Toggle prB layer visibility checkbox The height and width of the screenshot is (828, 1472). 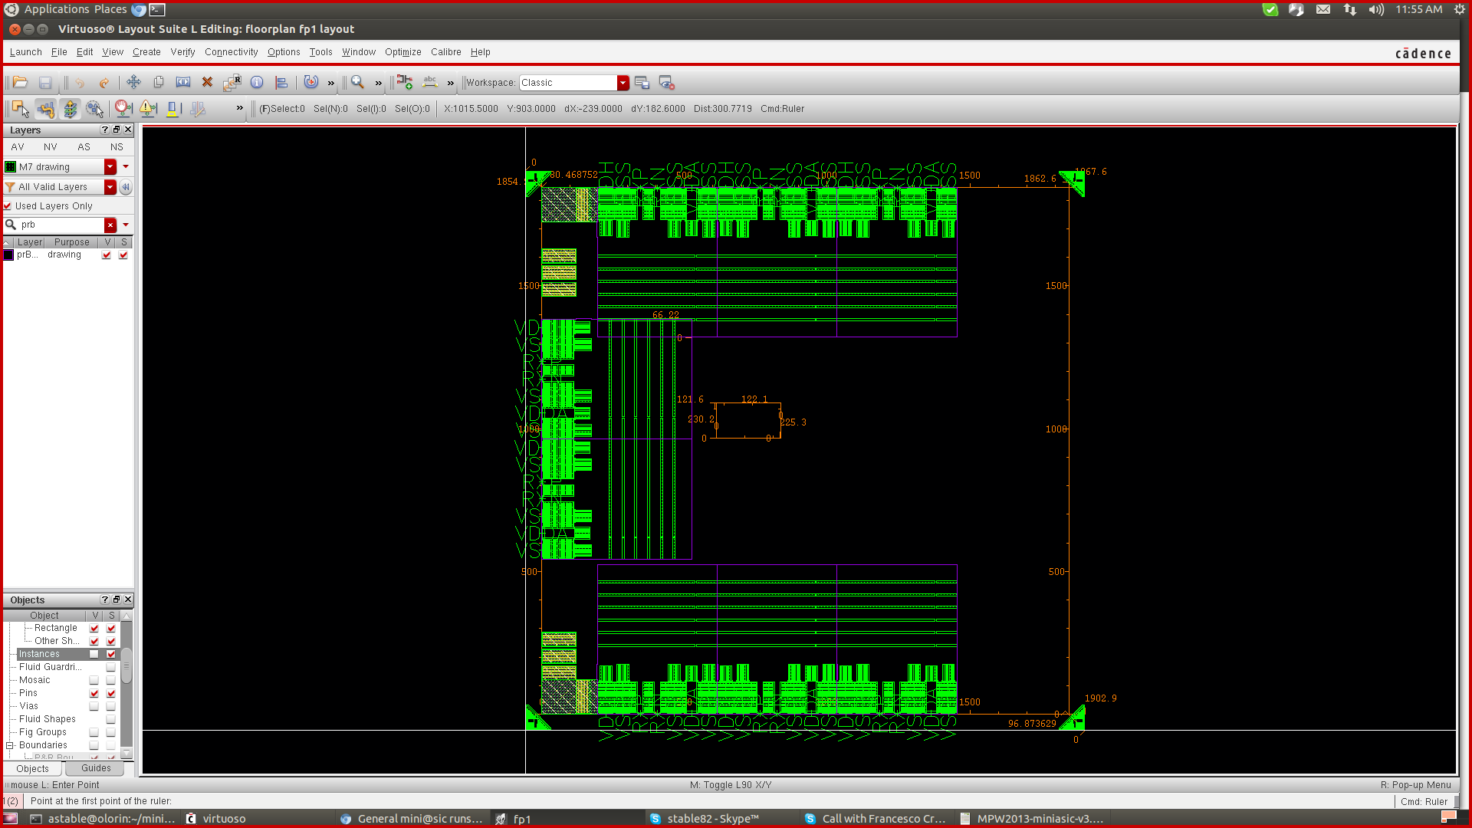[x=107, y=255]
